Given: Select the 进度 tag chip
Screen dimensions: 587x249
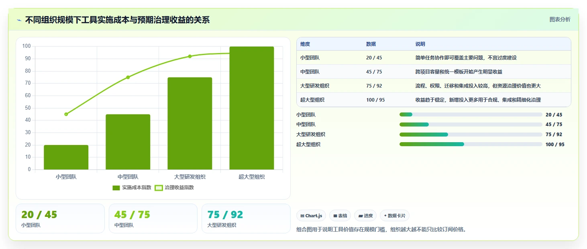Looking at the screenshot, I should pyautogui.click(x=365, y=216).
